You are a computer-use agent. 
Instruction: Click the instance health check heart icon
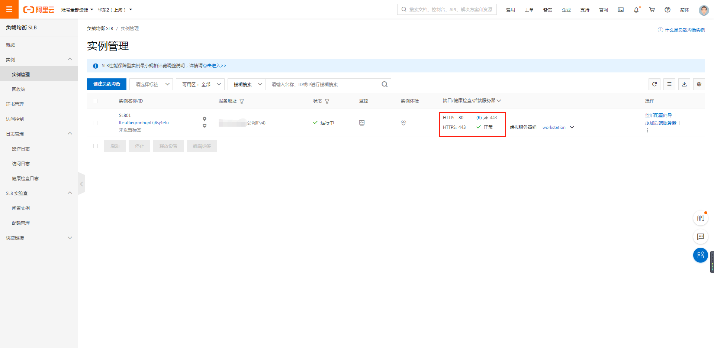click(403, 123)
